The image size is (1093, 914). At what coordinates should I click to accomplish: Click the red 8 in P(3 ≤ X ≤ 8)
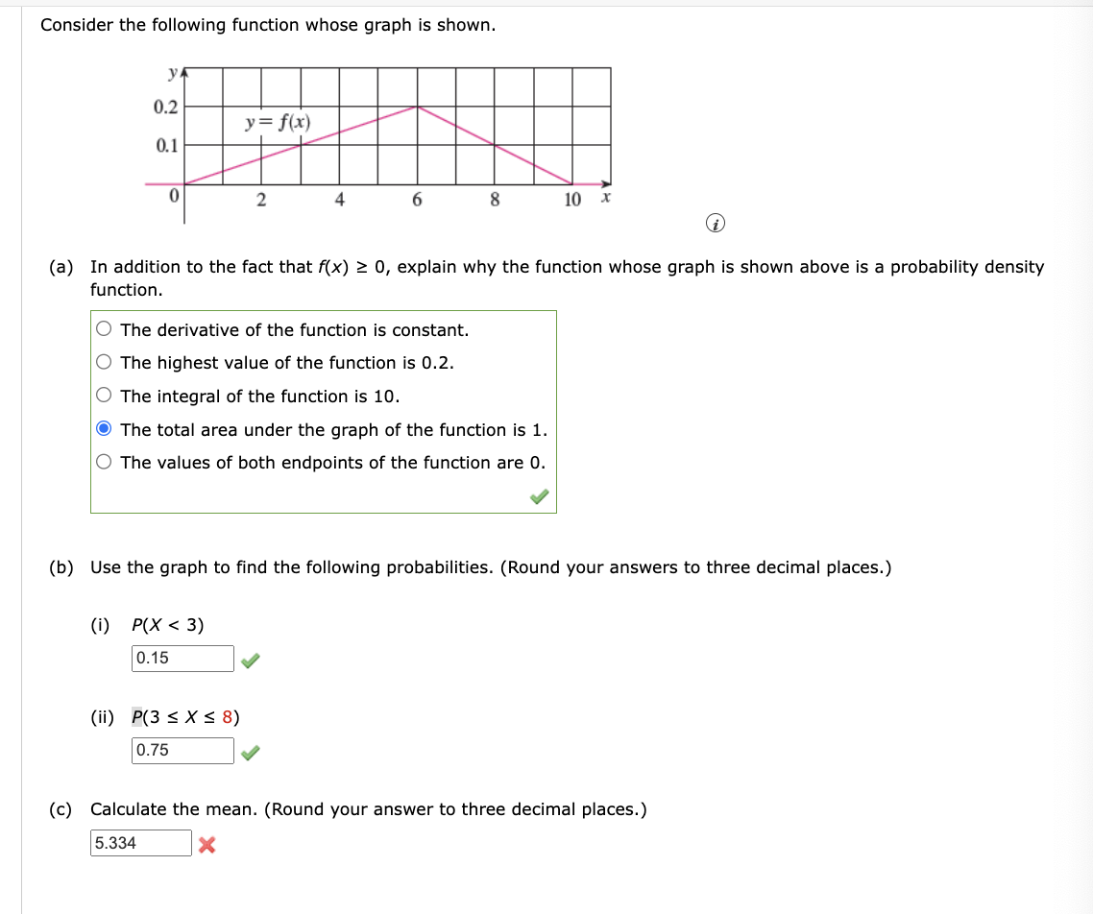[x=230, y=714]
